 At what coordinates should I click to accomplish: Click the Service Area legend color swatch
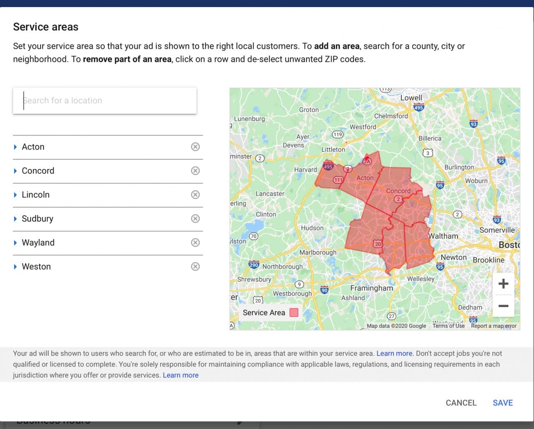[294, 312]
